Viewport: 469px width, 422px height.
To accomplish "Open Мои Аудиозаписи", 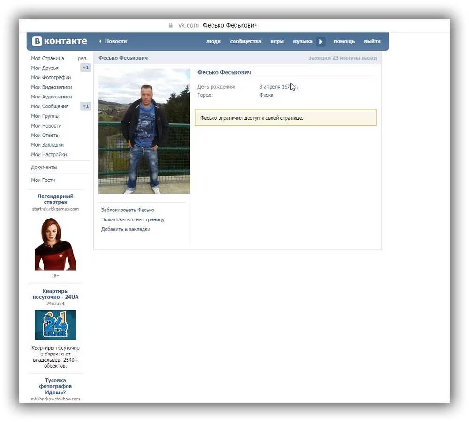I will pyautogui.click(x=52, y=97).
